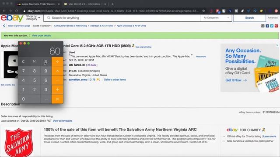The image size is (280, 157).
Task: Go to the eBay home logo
Action: point(12,18)
